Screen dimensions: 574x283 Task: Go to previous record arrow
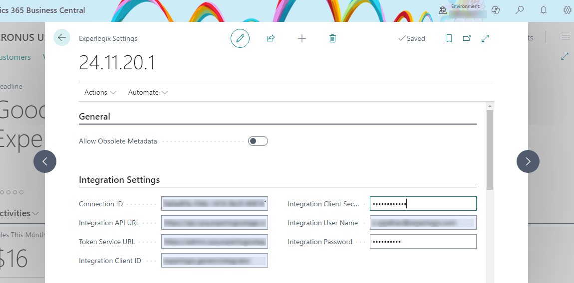45,161
